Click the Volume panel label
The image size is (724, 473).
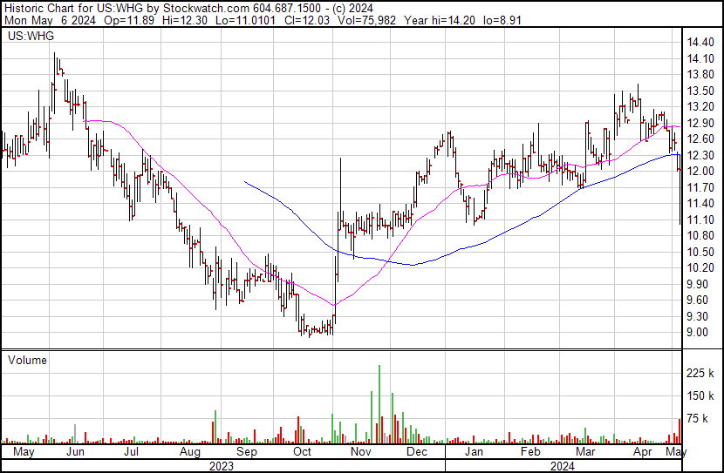point(27,360)
